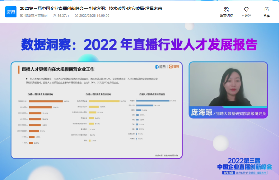The height and width of the screenshot is (180, 279).
Task: Click the headline 数据洞察：2022 年直播行业人才发展报告
Action: 139,44
